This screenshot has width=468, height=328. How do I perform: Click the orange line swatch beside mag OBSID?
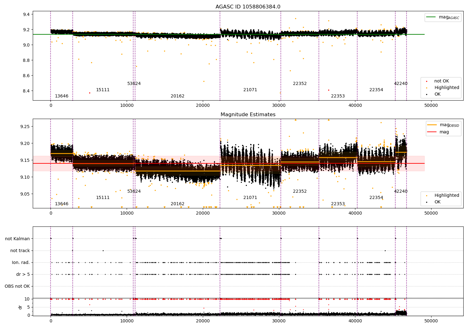432,125
